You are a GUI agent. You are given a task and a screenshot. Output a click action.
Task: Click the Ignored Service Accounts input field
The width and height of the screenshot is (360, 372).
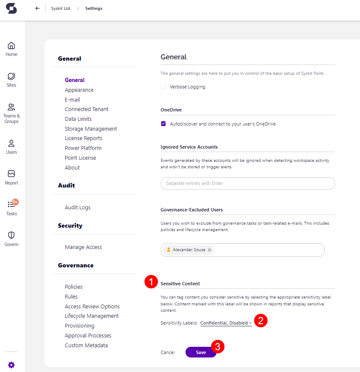pos(247,183)
